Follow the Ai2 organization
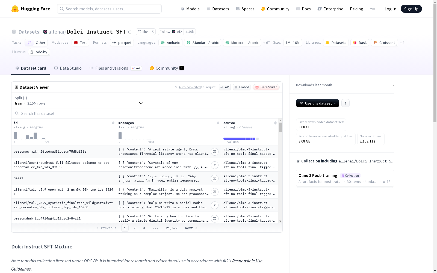Viewport: 437px width, 273px height. [171, 32]
